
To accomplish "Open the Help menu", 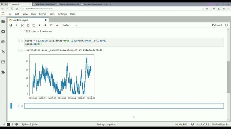I will [x=73, y=14].
